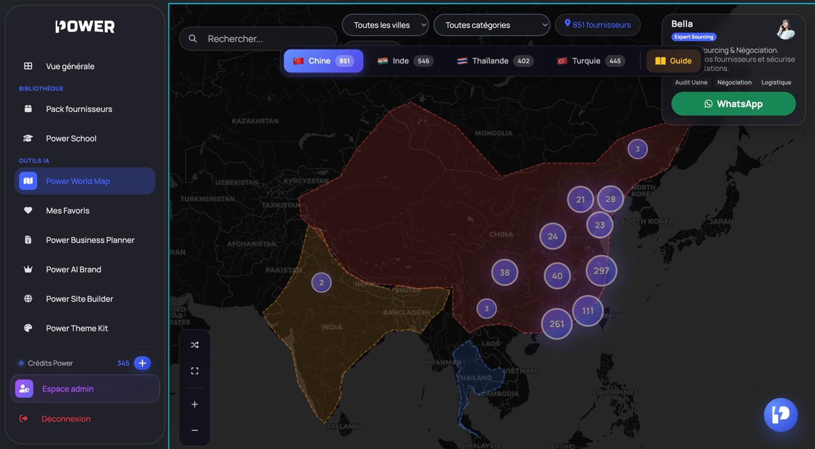The image size is (815, 449).
Task: Open the Toutes catégories dropdown
Action: [492, 25]
